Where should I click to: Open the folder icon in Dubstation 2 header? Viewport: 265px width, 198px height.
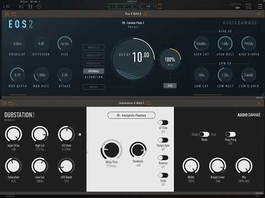pos(11,103)
